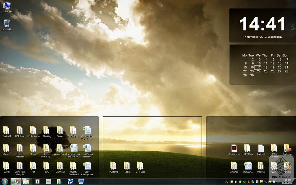Open the folder with blue arrow taskbar icon
Viewport: 296px width, 185px height.
point(59,182)
